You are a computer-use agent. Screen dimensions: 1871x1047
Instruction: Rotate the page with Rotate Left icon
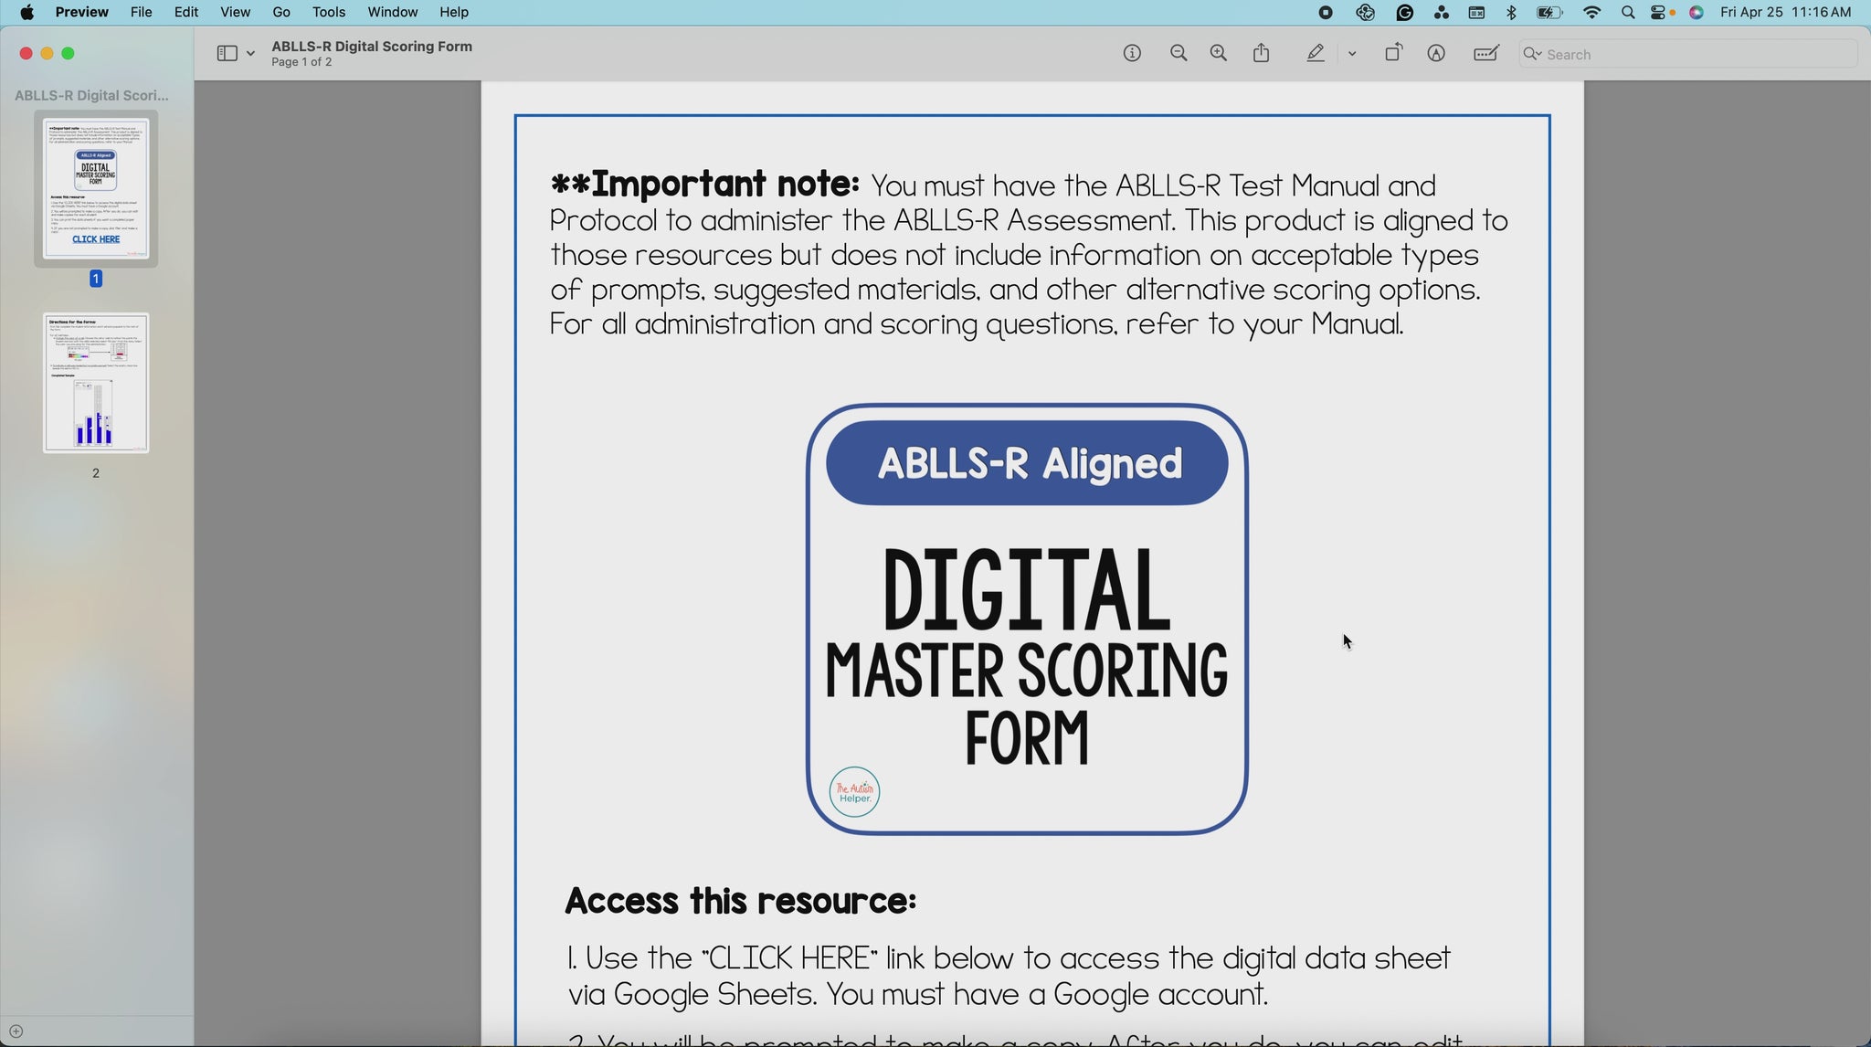coord(1392,54)
